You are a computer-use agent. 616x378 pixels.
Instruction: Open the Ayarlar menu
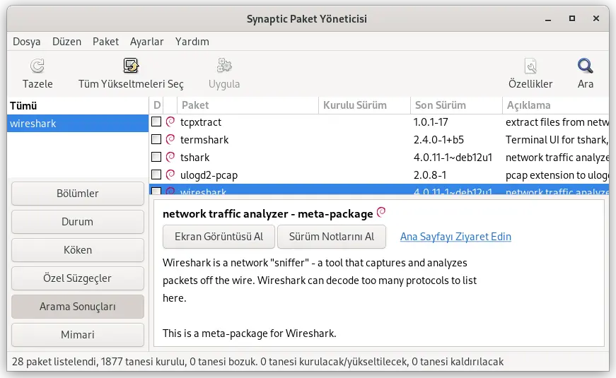pyautogui.click(x=147, y=42)
